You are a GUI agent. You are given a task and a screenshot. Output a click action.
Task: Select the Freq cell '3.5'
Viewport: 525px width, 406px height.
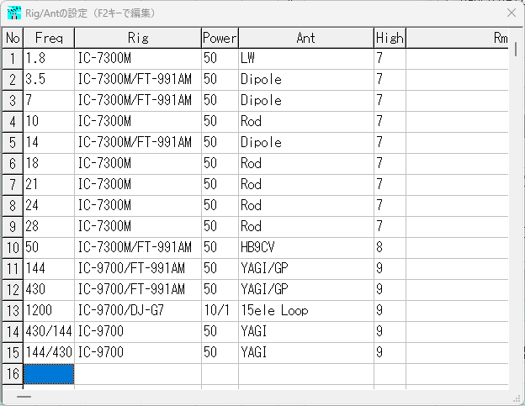click(49, 80)
